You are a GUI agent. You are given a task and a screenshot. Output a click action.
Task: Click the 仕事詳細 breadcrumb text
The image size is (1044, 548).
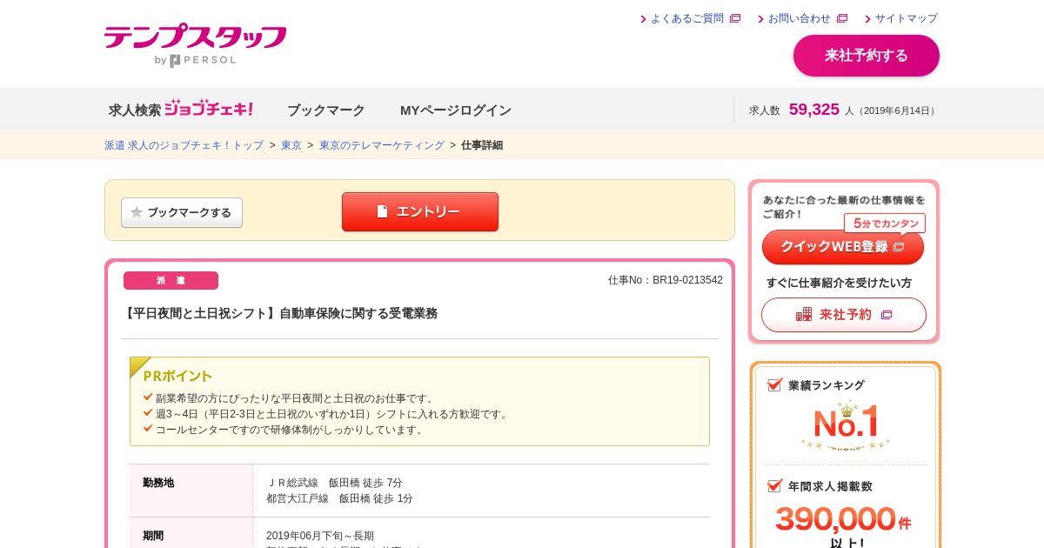tap(482, 145)
